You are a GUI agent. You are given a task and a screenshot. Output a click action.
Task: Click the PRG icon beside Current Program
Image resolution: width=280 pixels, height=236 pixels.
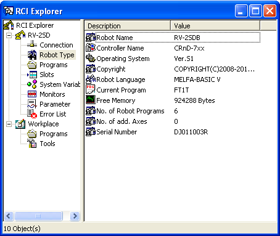click(91, 90)
